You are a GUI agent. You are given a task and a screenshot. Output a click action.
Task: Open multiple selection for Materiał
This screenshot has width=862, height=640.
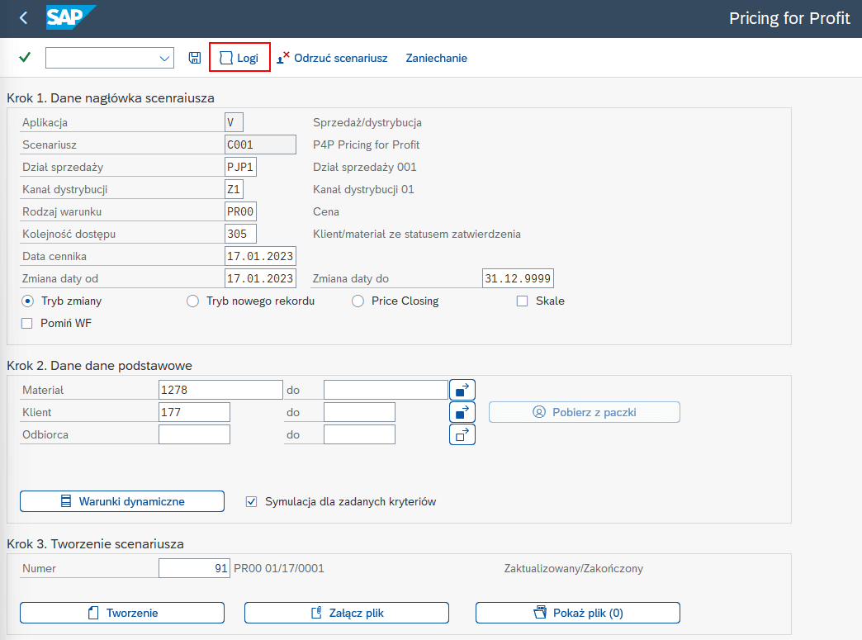(462, 390)
